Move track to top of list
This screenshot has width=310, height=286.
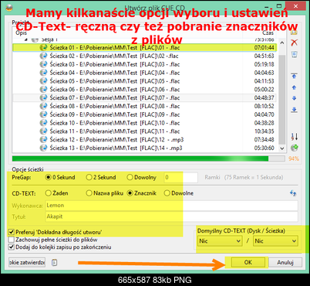point(295,76)
